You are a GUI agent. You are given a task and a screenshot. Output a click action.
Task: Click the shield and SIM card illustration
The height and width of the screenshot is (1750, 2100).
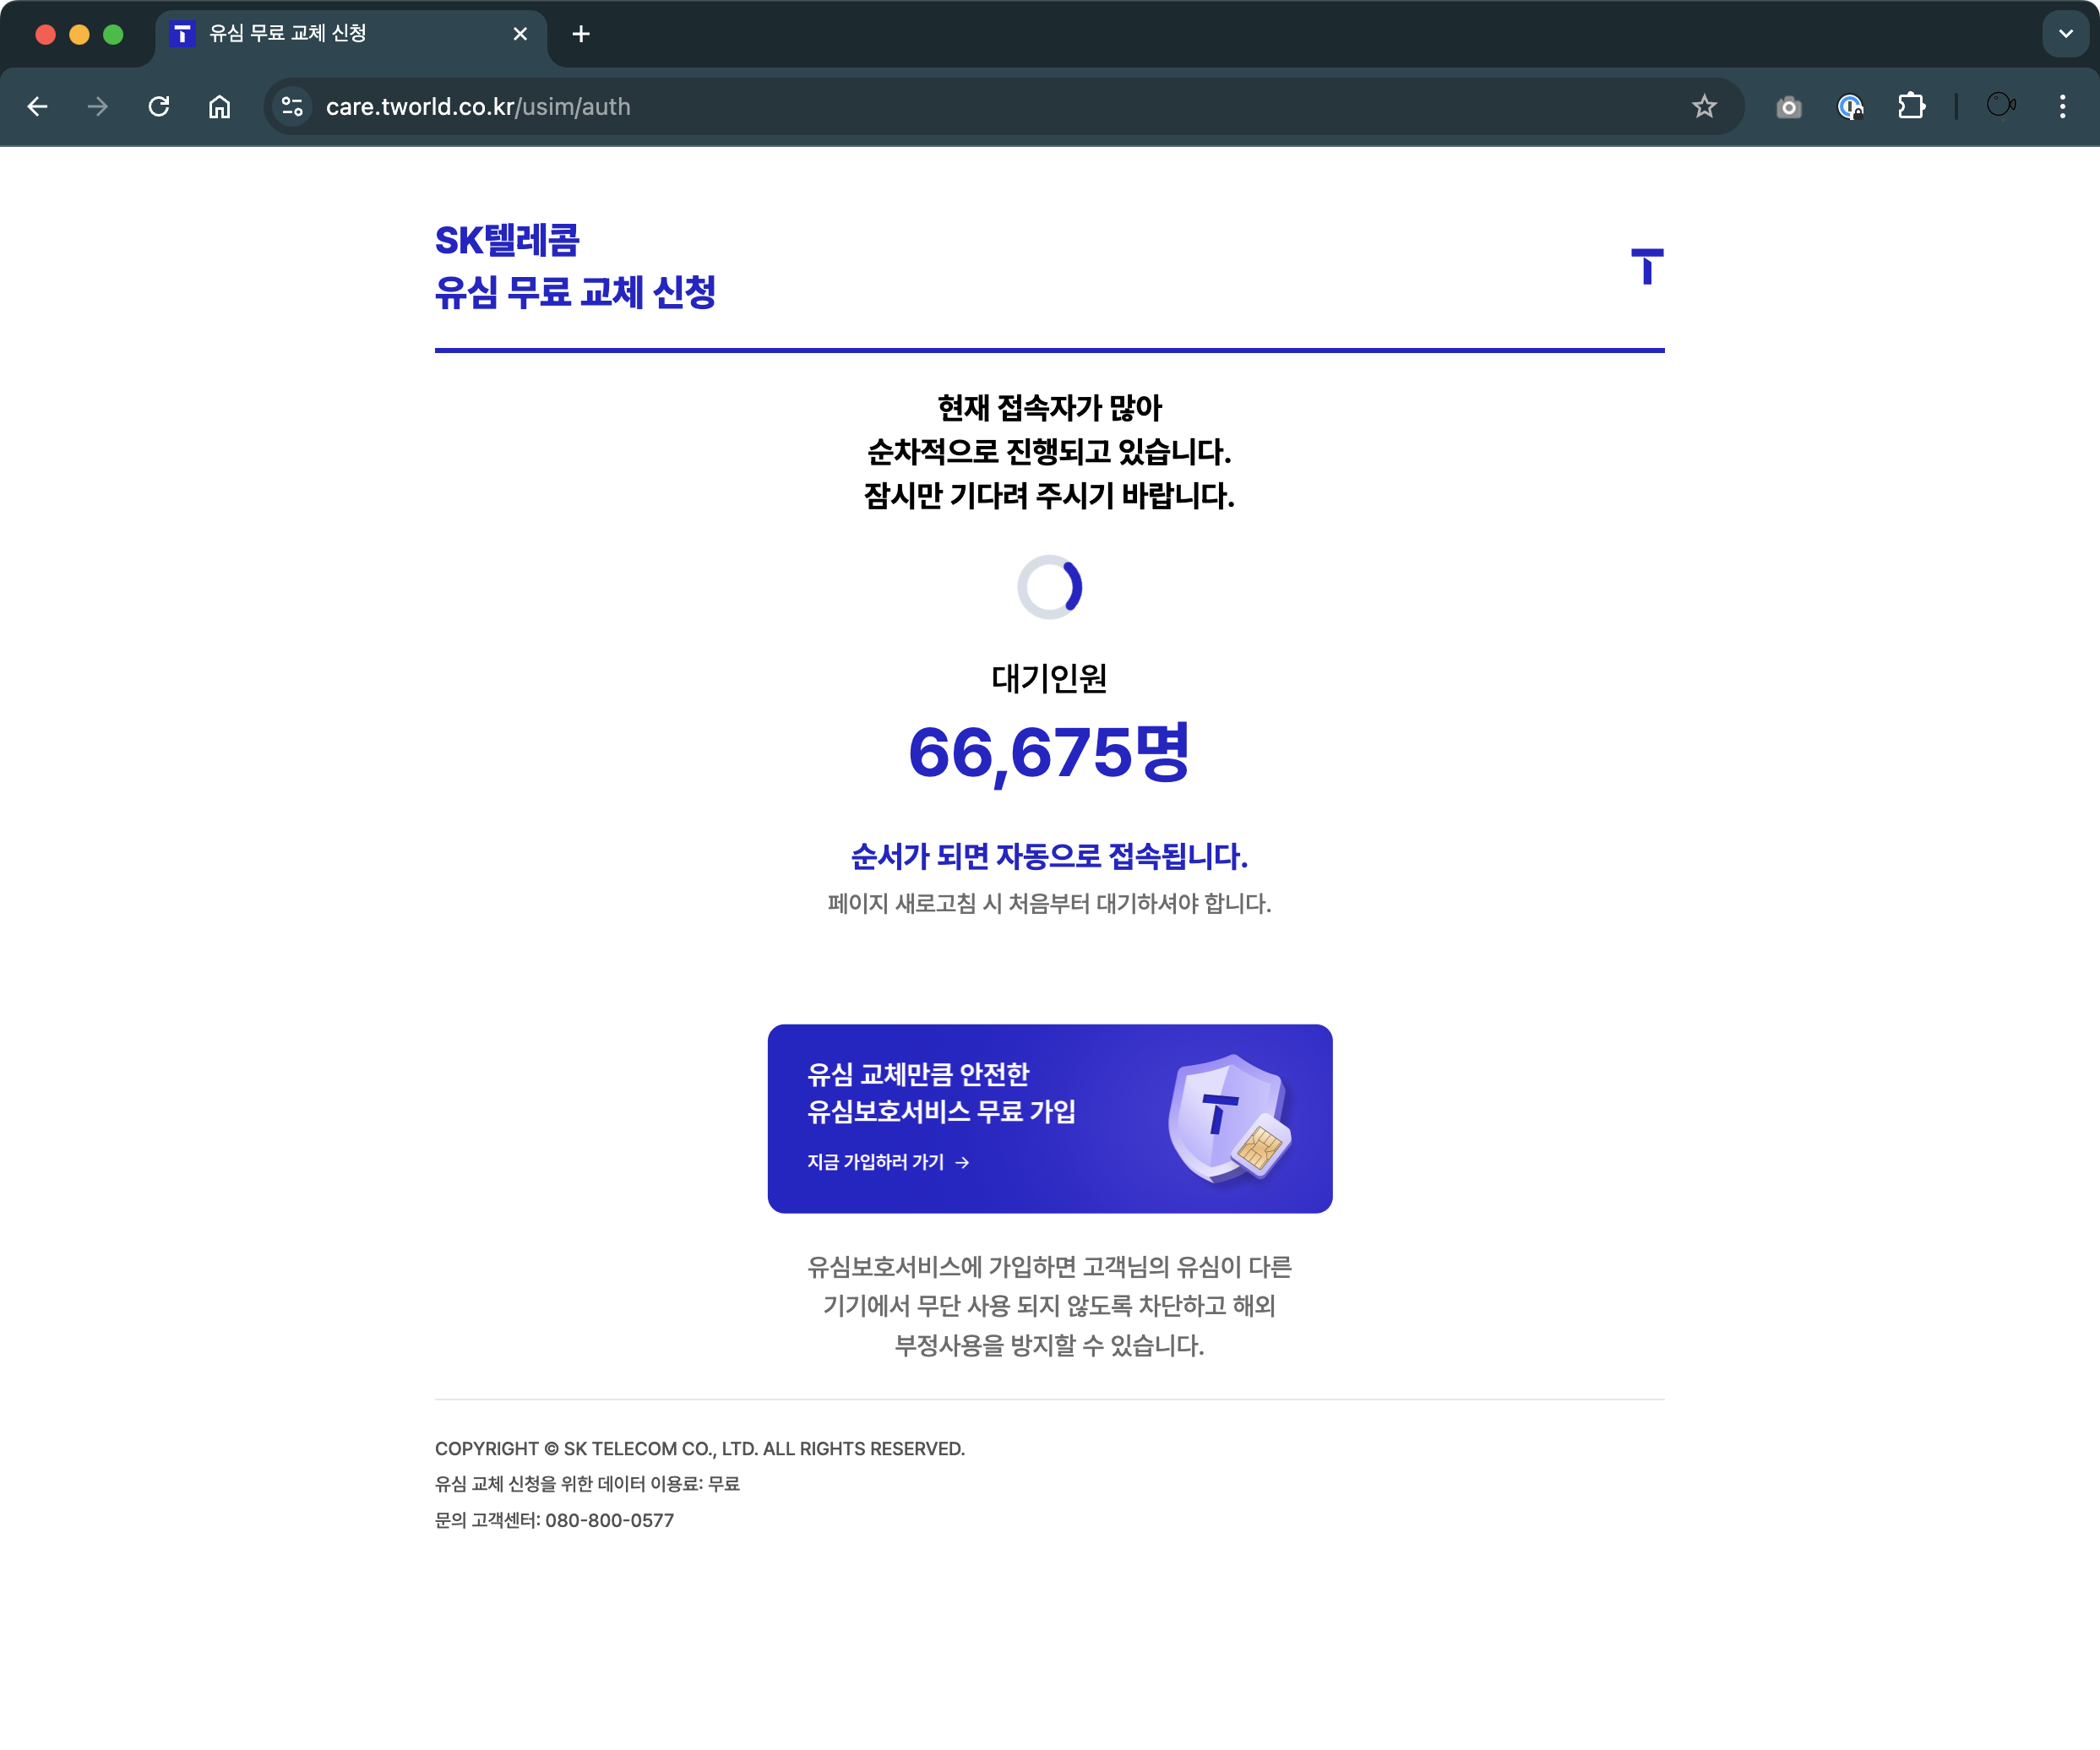pyautogui.click(x=1229, y=1118)
